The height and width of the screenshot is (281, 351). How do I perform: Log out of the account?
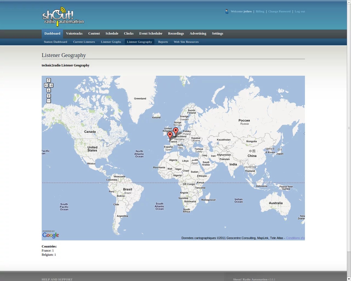300,12
